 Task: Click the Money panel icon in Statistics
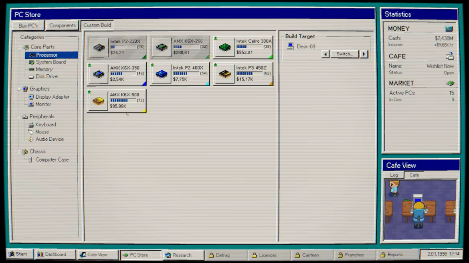[x=449, y=29]
